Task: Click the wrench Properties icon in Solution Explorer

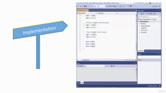Action: (155, 14)
